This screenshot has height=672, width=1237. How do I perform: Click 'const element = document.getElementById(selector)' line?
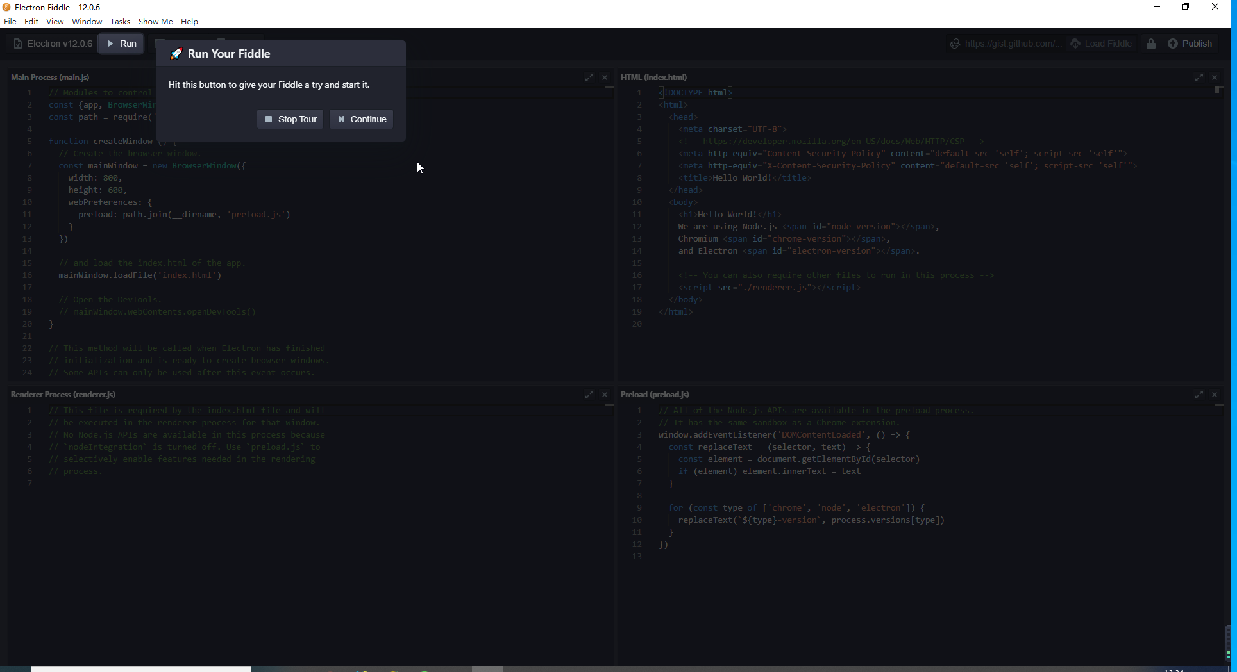(799, 459)
